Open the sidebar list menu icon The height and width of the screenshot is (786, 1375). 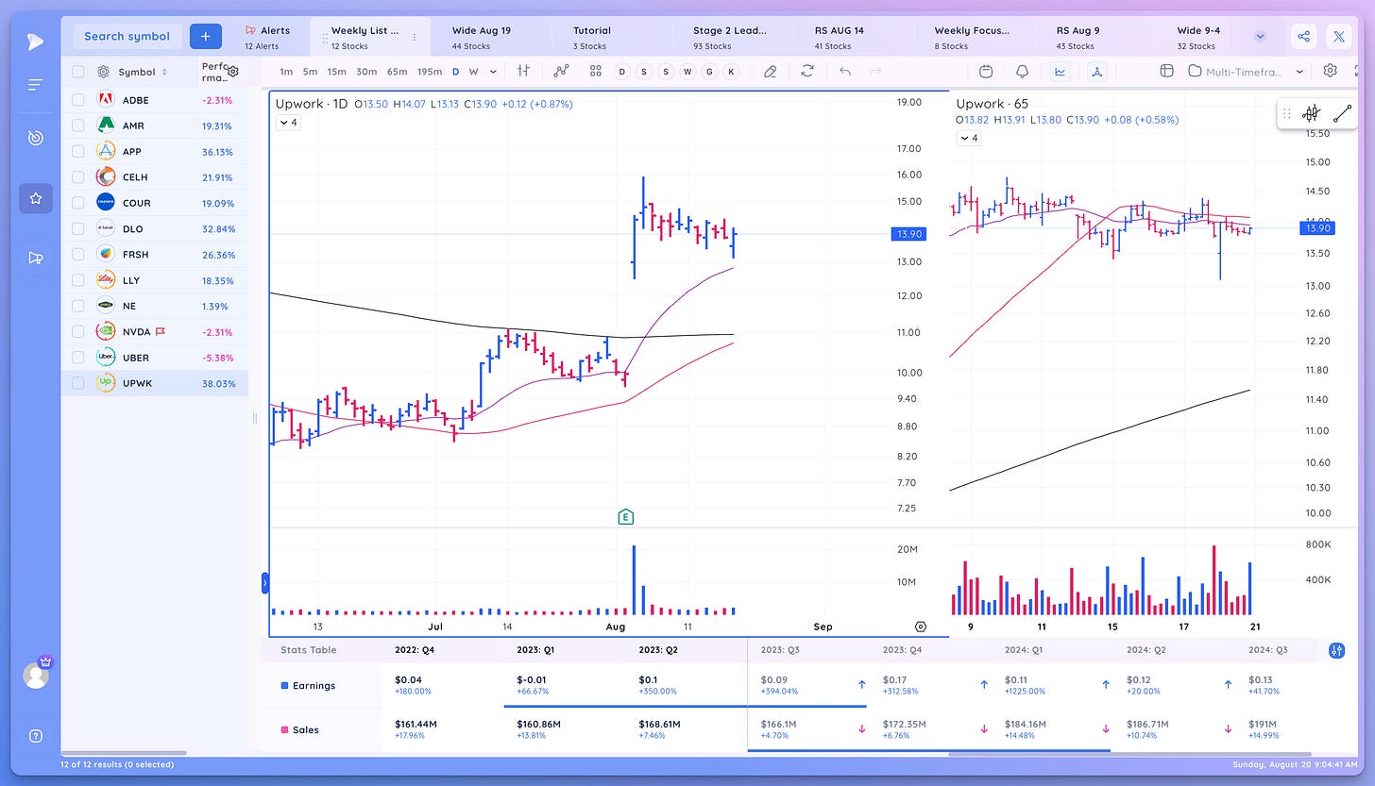35,85
